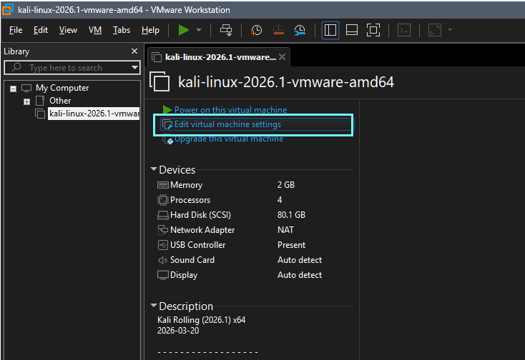This screenshot has width=525, height=360.
Task: Select kali-linux-2026.1-vmwar item in library tree
Action: (x=94, y=114)
